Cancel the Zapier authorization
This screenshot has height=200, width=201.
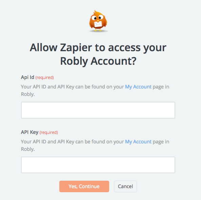click(125, 186)
